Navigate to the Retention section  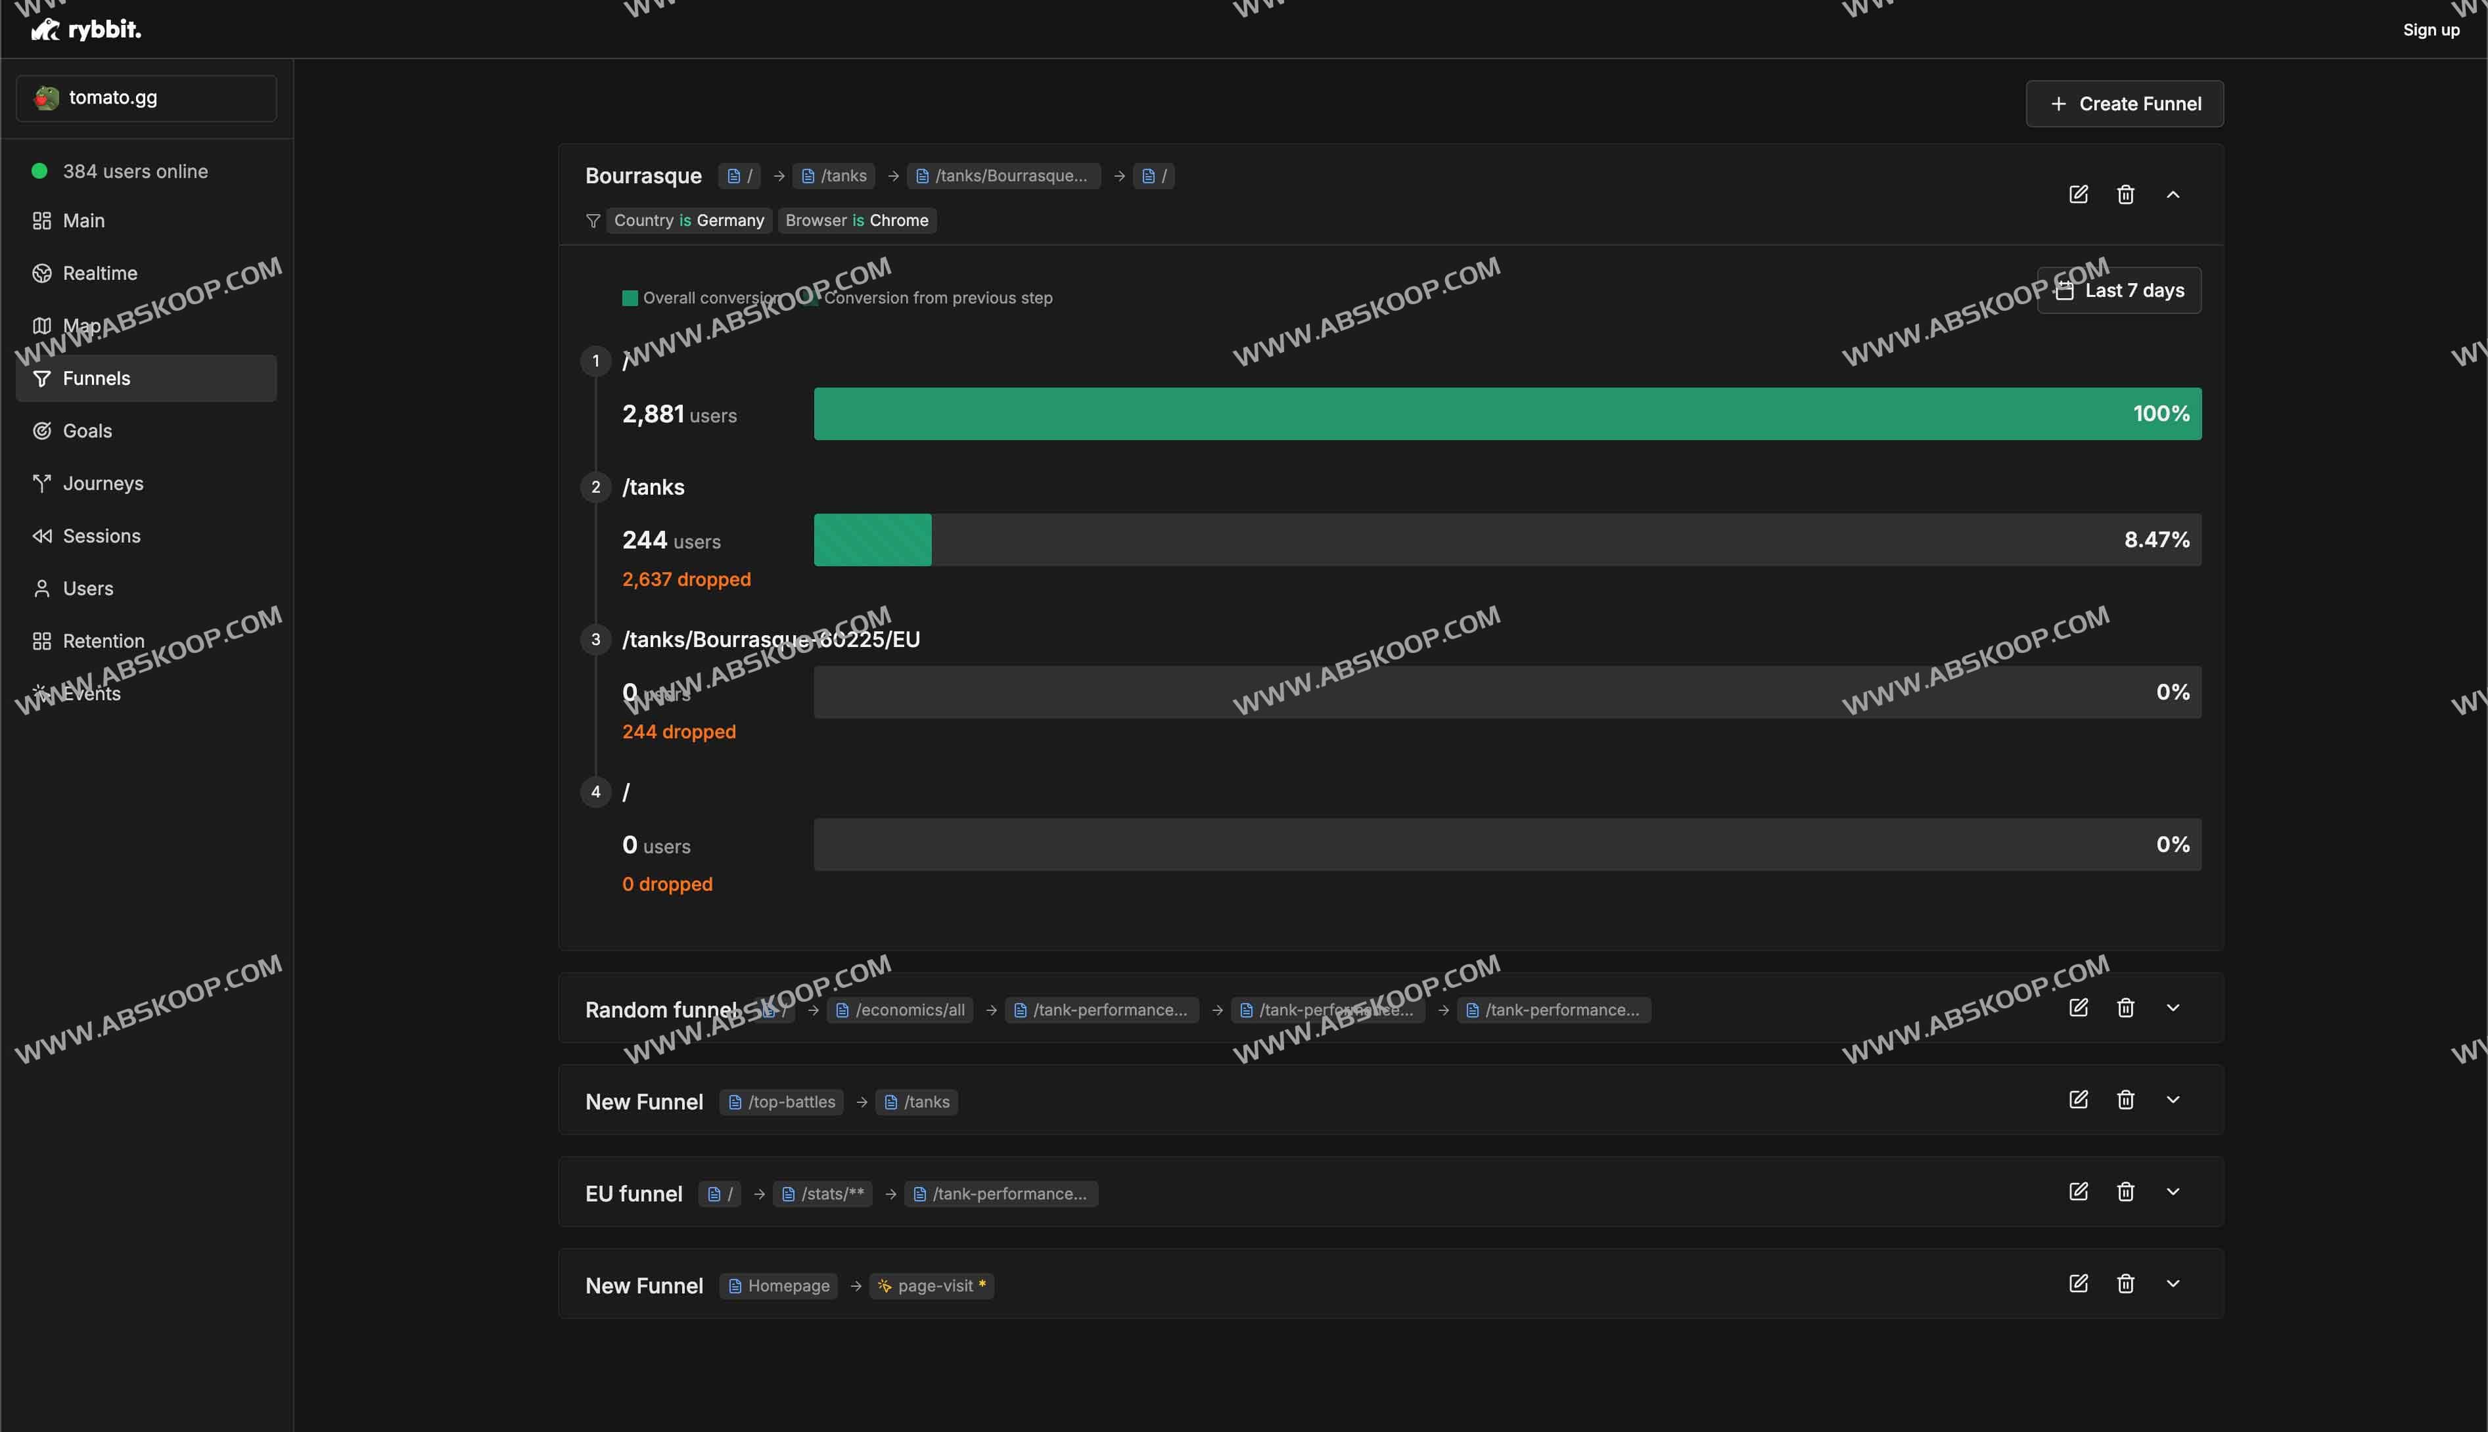point(103,640)
